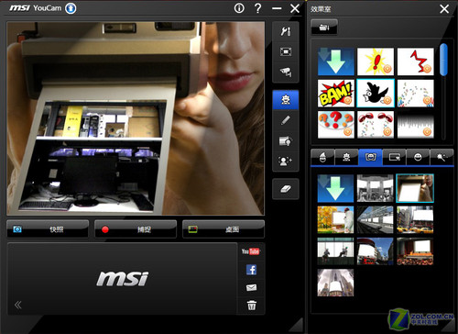Collapse library with double-chevron arrow

(x=17, y=305)
